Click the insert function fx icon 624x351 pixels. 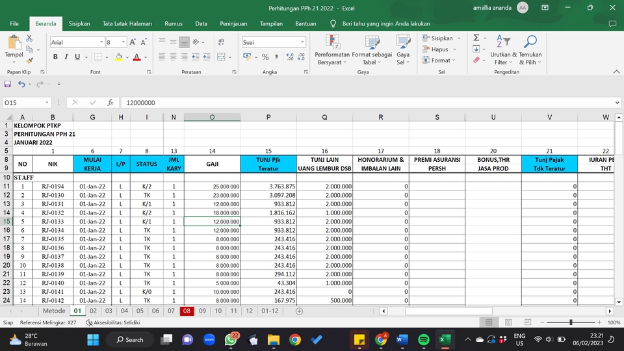pyautogui.click(x=110, y=103)
